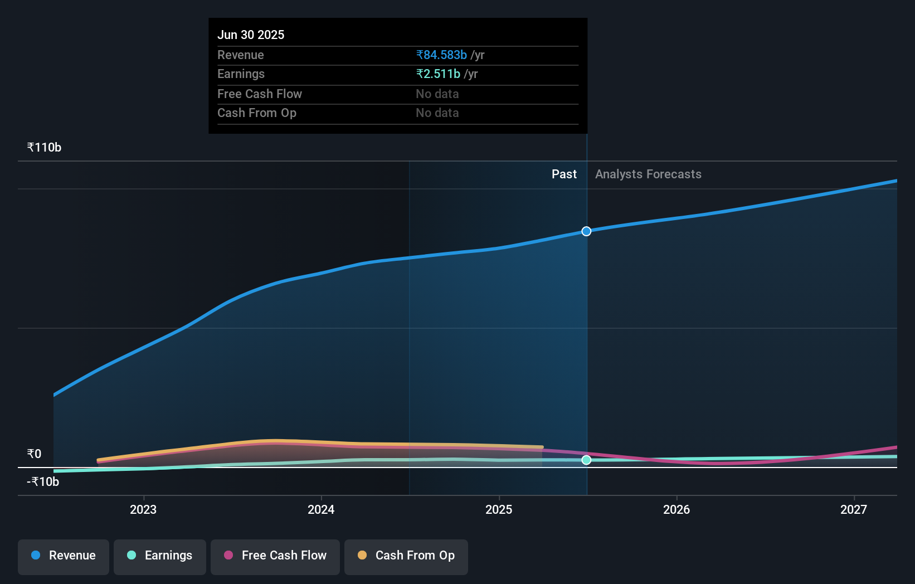Switch to the Analysts Forecasts section
This screenshot has height=584, width=915.
click(648, 174)
